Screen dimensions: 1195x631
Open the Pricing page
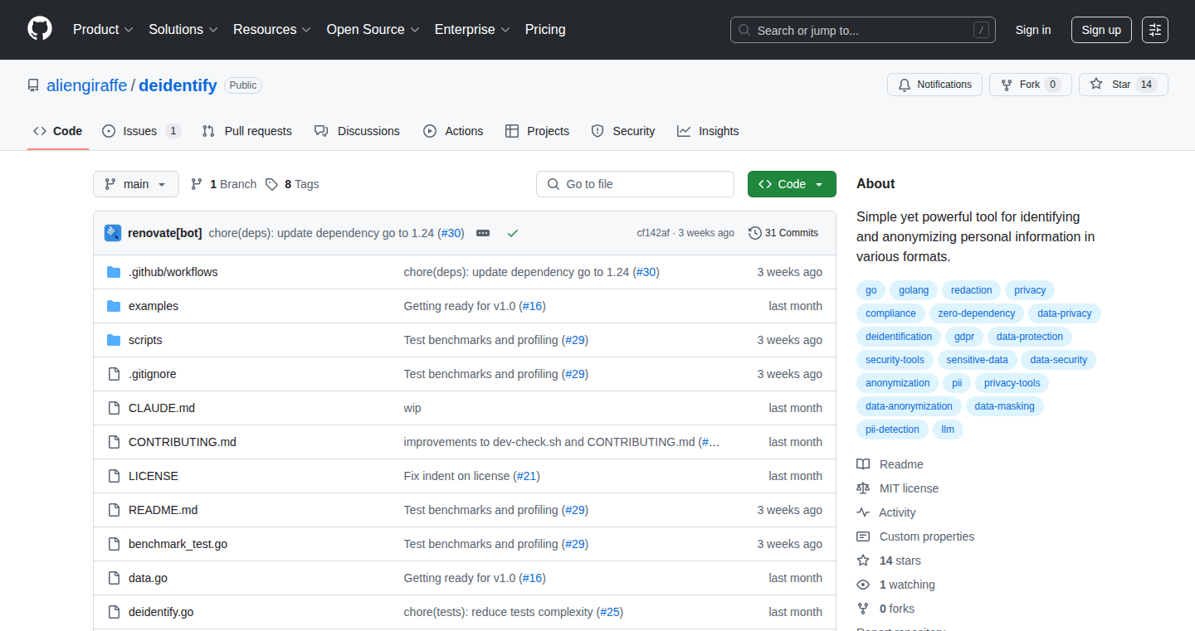[x=545, y=29]
